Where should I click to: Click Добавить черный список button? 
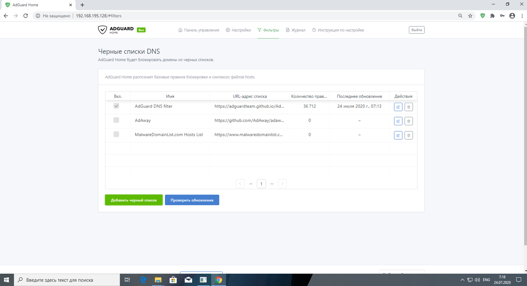coord(134,200)
